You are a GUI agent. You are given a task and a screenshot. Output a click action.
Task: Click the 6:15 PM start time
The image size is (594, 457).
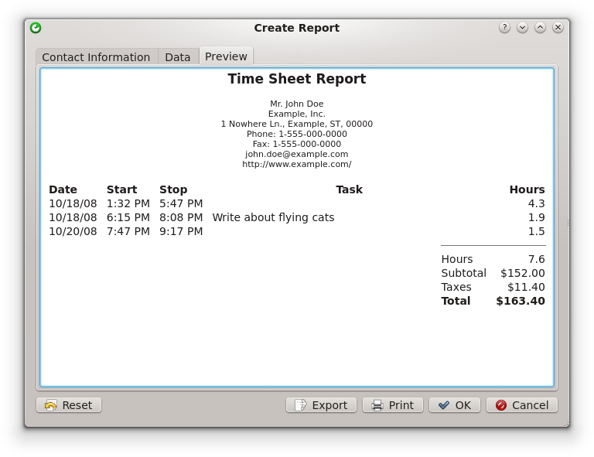tap(128, 217)
